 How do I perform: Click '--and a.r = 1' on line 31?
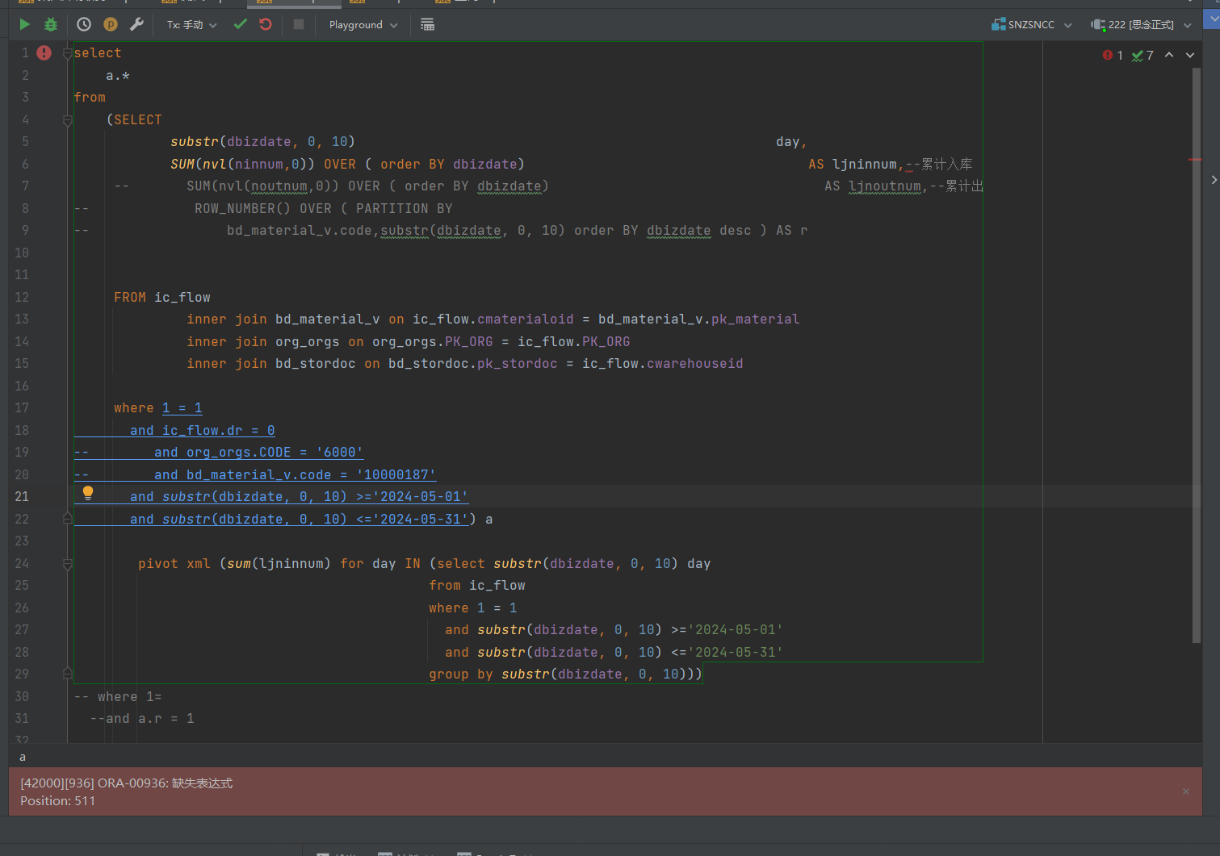[142, 719]
